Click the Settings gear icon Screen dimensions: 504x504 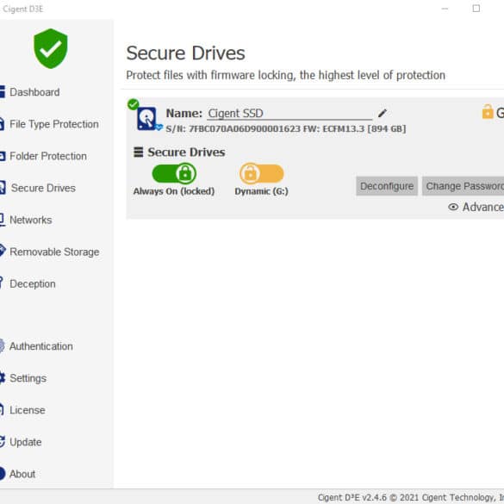[x=3, y=378]
